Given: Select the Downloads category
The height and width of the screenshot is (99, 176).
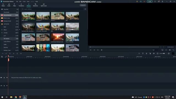Looking at the screenshot, I should click(x=9, y=12).
